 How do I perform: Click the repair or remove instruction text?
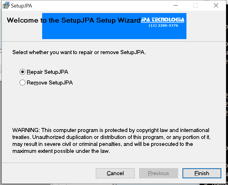79,53
